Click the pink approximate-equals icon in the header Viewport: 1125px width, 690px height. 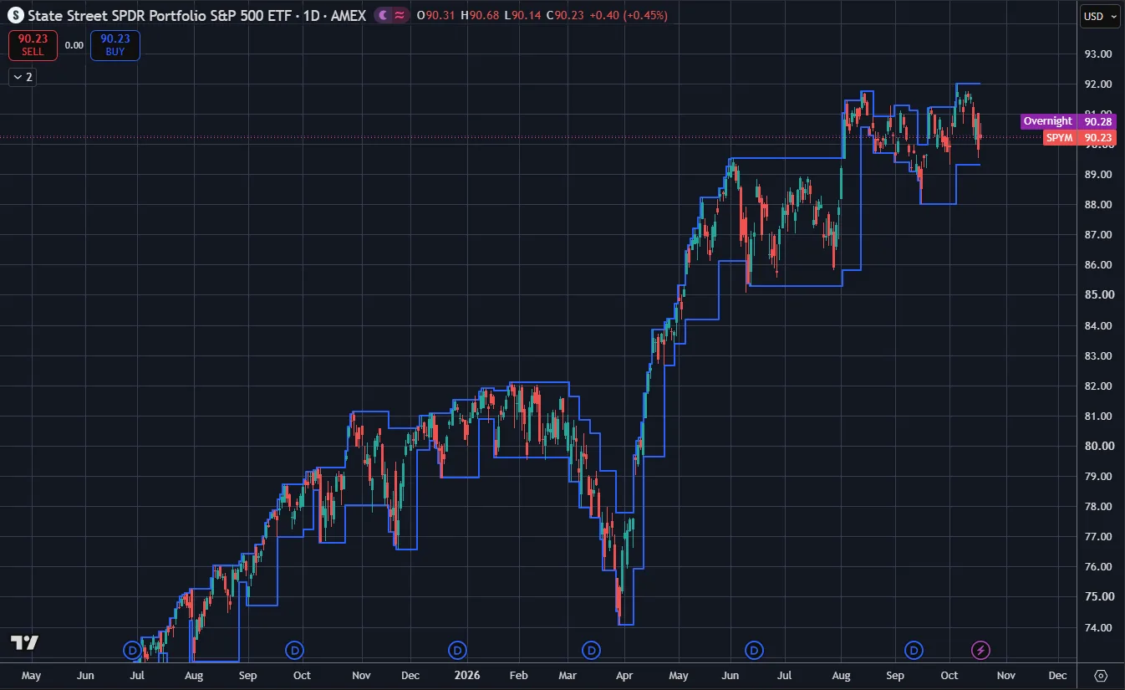[x=400, y=15]
